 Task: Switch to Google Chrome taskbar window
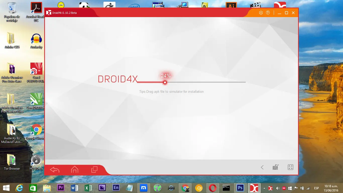[x=185, y=188]
